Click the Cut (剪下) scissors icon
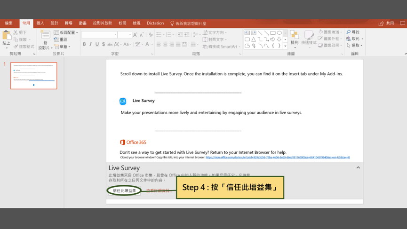The height and width of the screenshot is (229, 407). coord(16,32)
